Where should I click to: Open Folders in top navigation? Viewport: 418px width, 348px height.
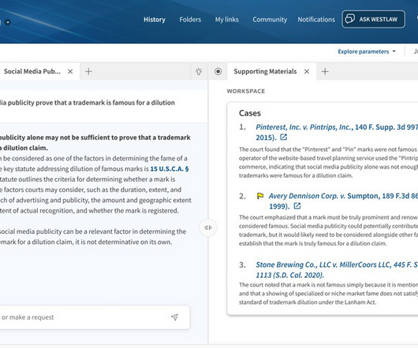tap(190, 20)
